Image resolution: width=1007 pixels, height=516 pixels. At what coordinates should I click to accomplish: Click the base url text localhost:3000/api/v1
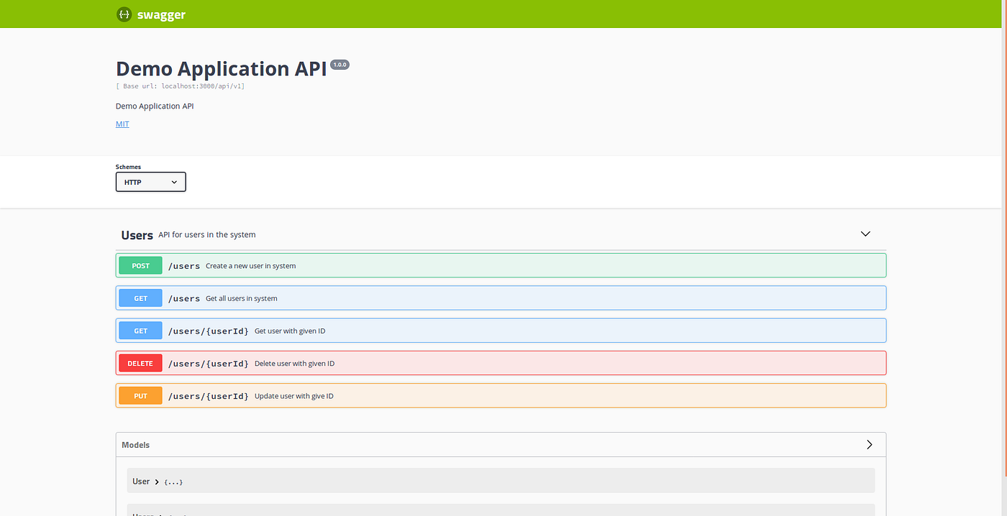point(181,86)
